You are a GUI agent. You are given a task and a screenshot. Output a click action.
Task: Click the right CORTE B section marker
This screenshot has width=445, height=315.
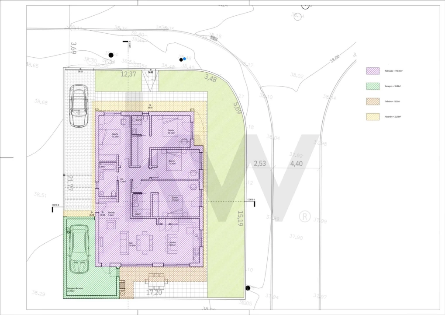point(251,199)
